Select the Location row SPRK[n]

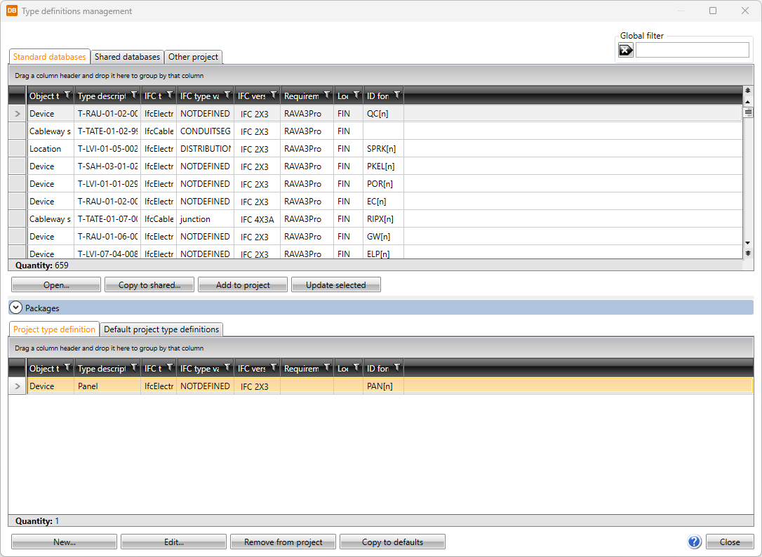210,148
